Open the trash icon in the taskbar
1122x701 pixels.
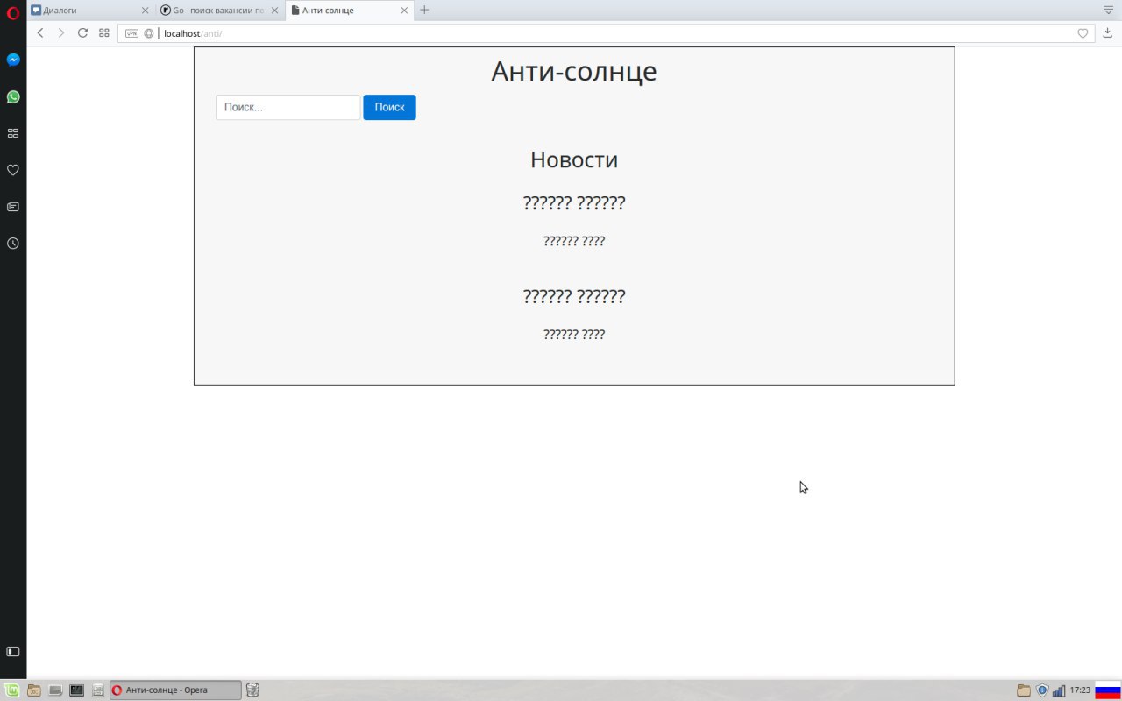click(252, 690)
